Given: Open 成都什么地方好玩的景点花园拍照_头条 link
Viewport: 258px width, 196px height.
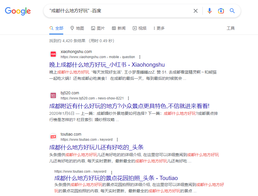Looking at the screenshot, I should click(116, 178).
